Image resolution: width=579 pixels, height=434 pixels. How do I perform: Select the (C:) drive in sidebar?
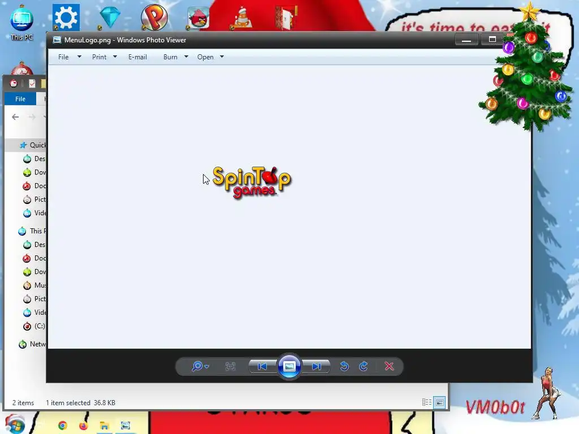33,326
